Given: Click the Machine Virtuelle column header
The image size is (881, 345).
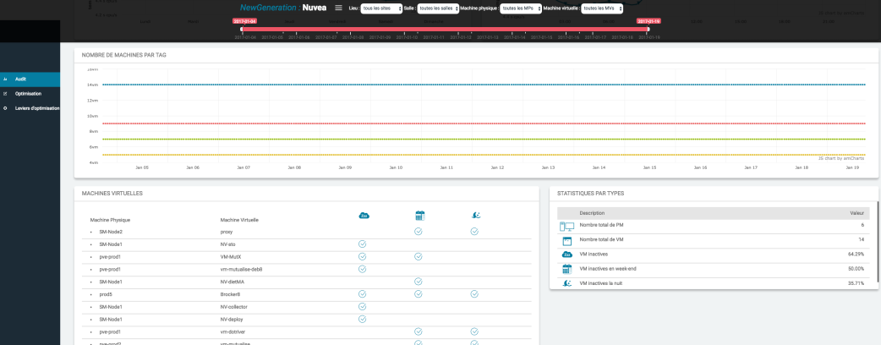Looking at the screenshot, I should (x=239, y=220).
